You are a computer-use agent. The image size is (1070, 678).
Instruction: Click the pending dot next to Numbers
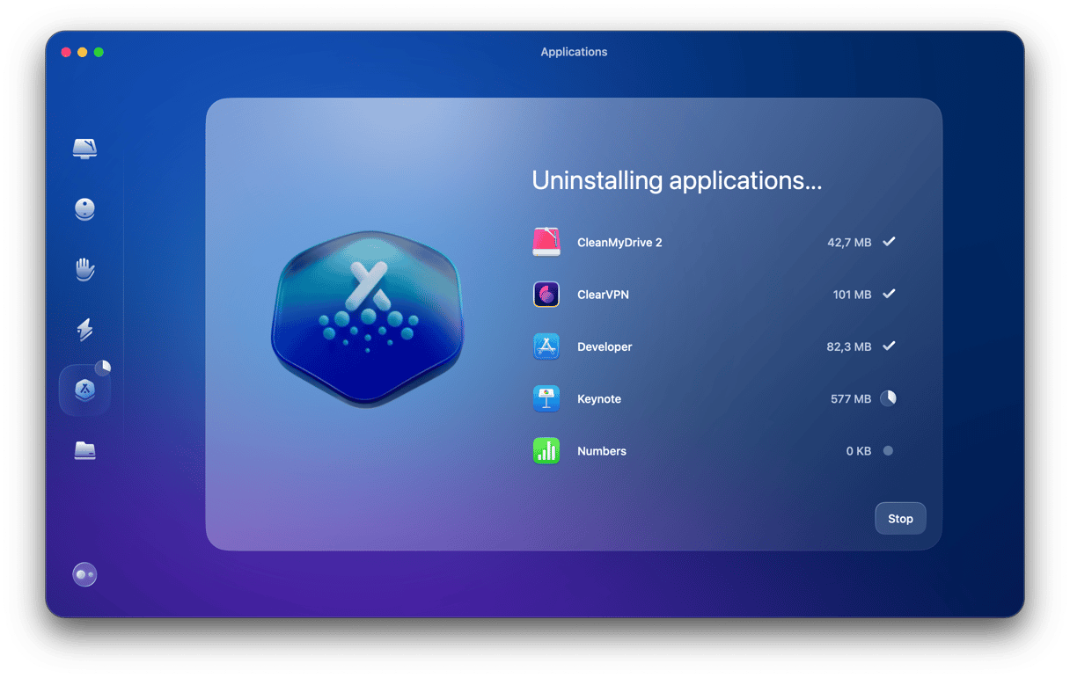tap(888, 451)
